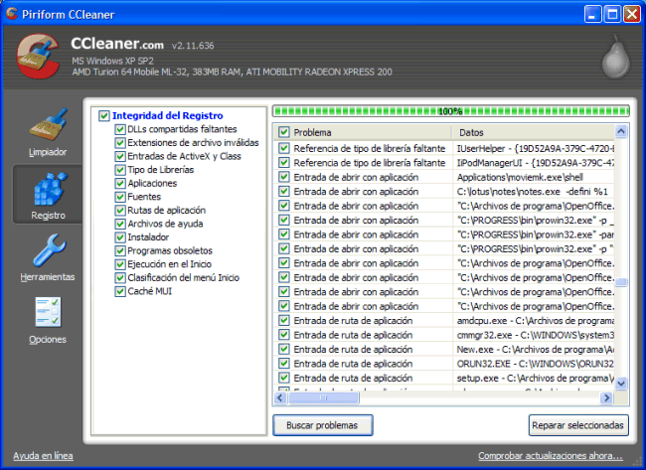Toggle Entradas de ActiveX y Class
The height and width of the screenshot is (470, 646).
click(x=120, y=157)
